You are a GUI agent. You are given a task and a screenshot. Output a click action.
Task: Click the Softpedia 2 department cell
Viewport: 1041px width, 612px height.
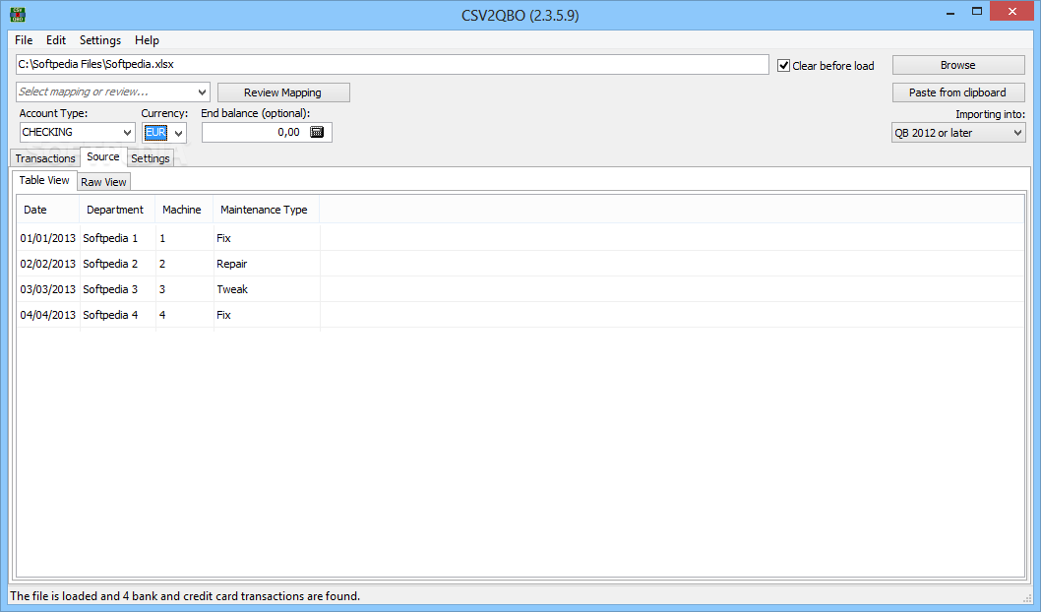click(117, 264)
